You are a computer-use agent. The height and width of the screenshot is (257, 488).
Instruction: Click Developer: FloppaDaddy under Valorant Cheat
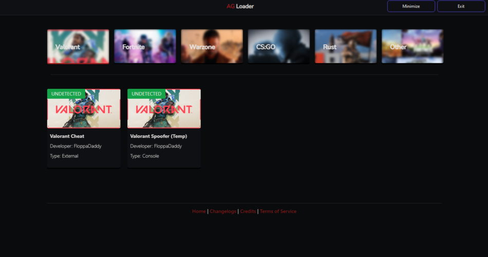pos(76,146)
